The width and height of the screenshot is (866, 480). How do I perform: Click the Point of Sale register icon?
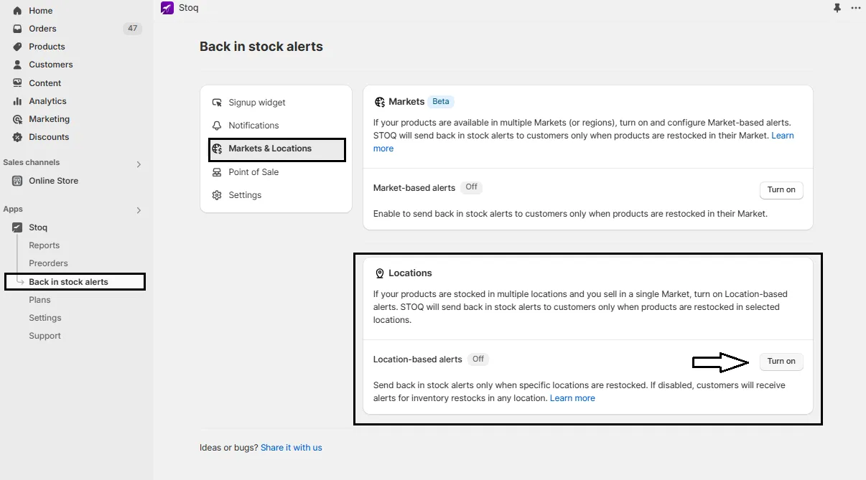click(217, 172)
